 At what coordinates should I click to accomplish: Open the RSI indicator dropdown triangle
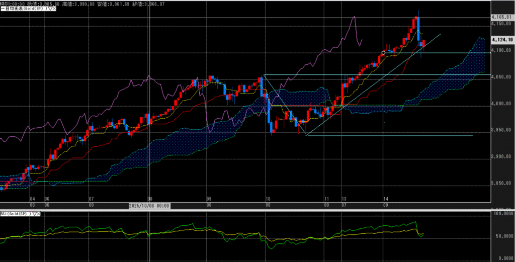coord(34,214)
